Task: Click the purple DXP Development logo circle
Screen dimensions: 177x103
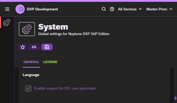Action: (x=20, y=9)
